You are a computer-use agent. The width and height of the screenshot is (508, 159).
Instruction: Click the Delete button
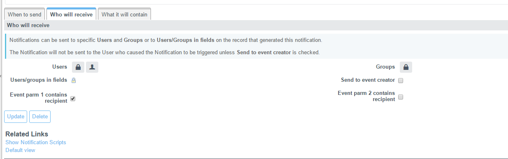pos(40,117)
